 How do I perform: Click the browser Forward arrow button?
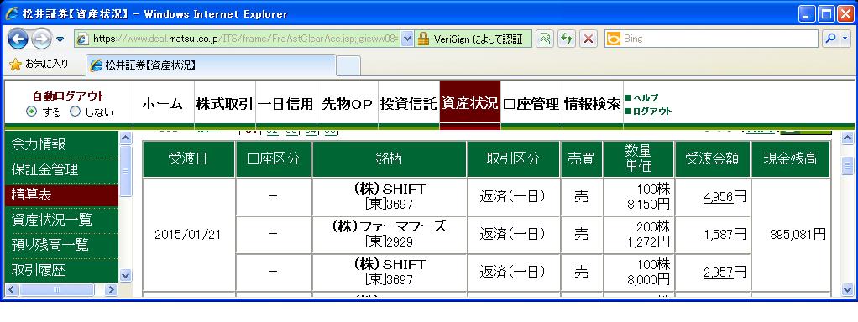click(41, 39)
